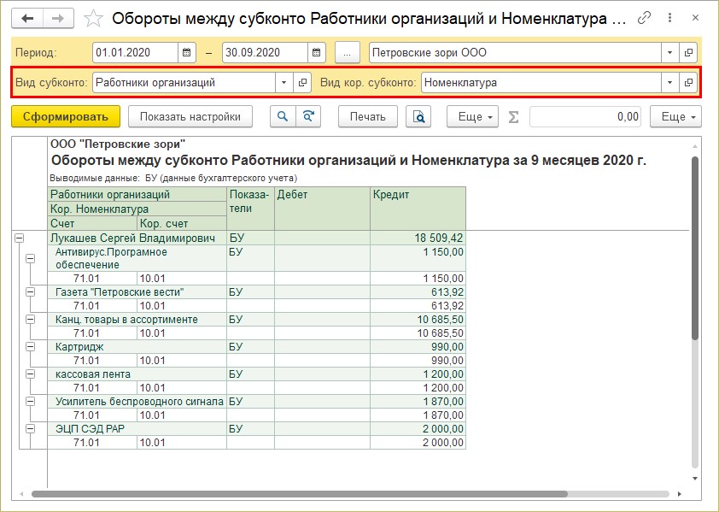Open the Еще menu at far right

coord(675,116)
